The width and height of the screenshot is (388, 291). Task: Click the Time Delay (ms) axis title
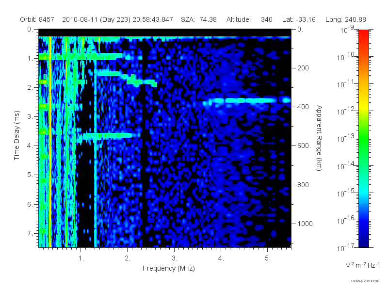tap(16, 135)
